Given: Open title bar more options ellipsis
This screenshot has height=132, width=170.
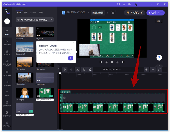Looking at the screenshot, I should (143, 4).
